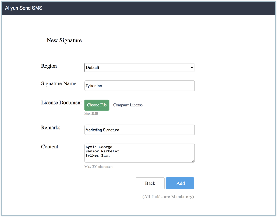The width and height of the screenshot is (277, 217).
Task: Click the Region label
Action: (49, 66)
